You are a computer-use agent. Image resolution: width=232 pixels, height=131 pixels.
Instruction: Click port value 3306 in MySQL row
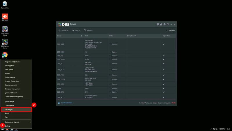[x=86, y=88]
